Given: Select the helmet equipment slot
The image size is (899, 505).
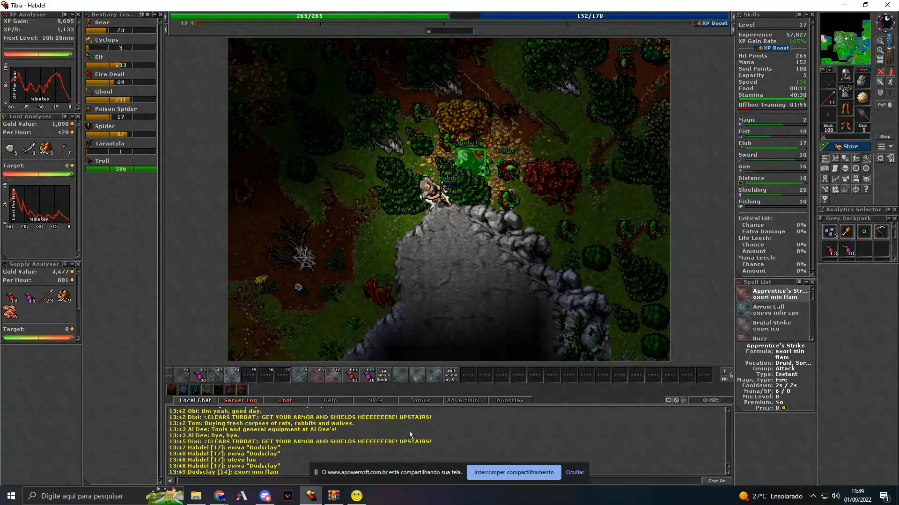Looking at the screenshot, I should click(846, 74).
